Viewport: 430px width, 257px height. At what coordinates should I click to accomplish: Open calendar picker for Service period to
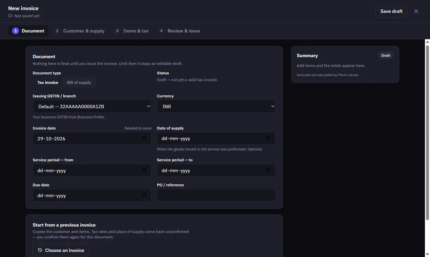point(268,170)
